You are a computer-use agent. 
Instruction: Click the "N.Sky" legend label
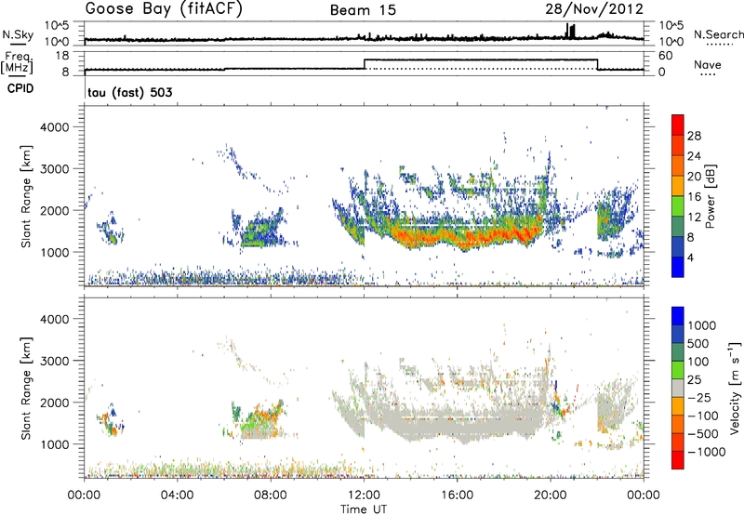[x=18, y=34]
